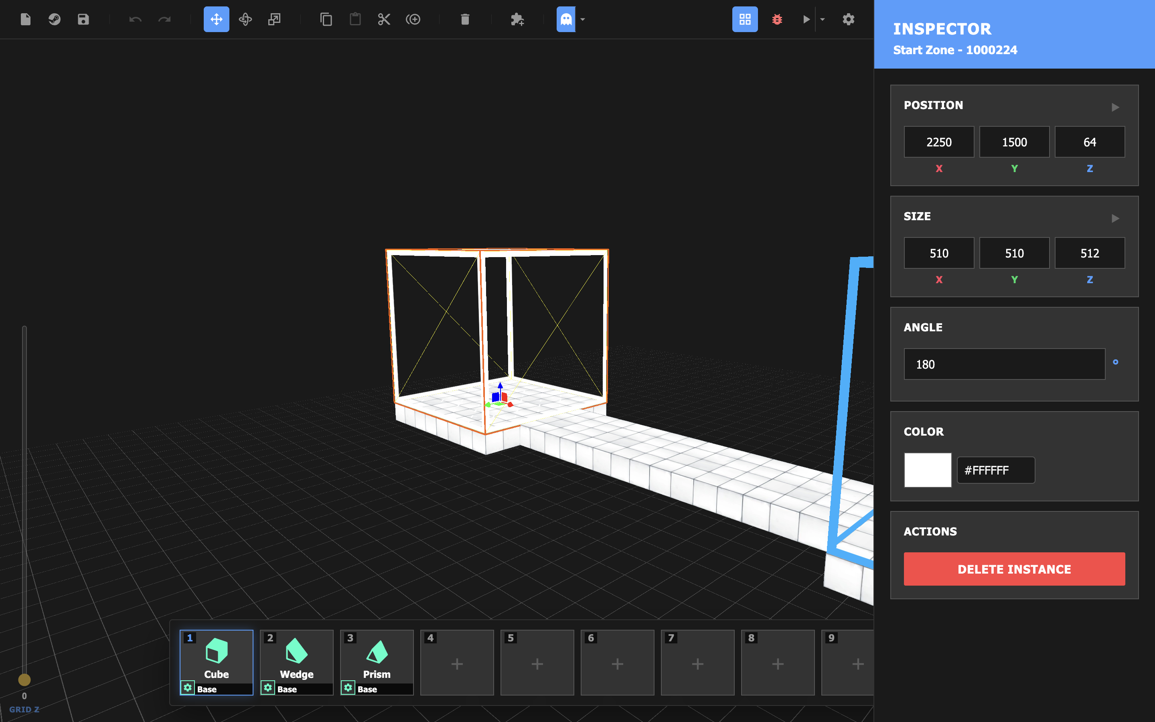
Task: Open the white color swatch picker
Action: 927,470
